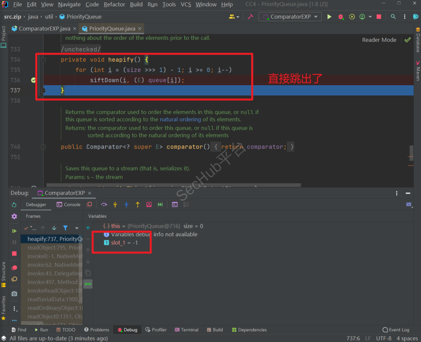The image size is (421, 342).
Task: Follow the 'natural ordering' doc link
Action: (180, 119)
